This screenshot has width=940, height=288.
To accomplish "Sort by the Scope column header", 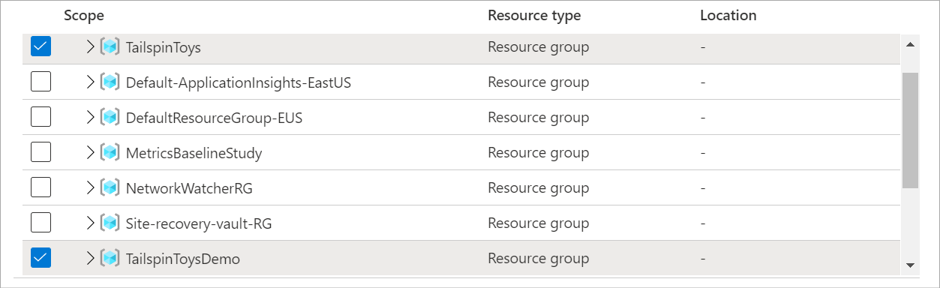I will [84, 15].
